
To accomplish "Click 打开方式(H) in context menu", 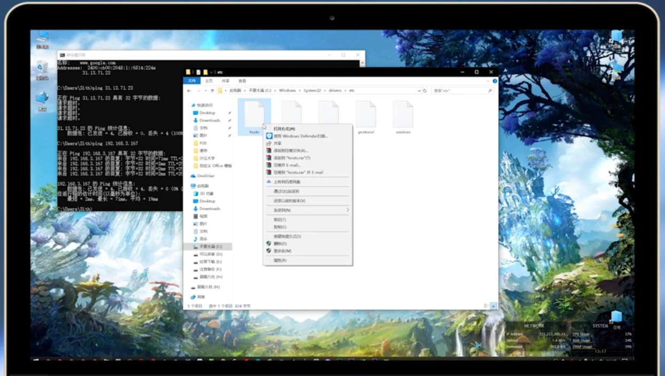I will [x=284, y=129].
